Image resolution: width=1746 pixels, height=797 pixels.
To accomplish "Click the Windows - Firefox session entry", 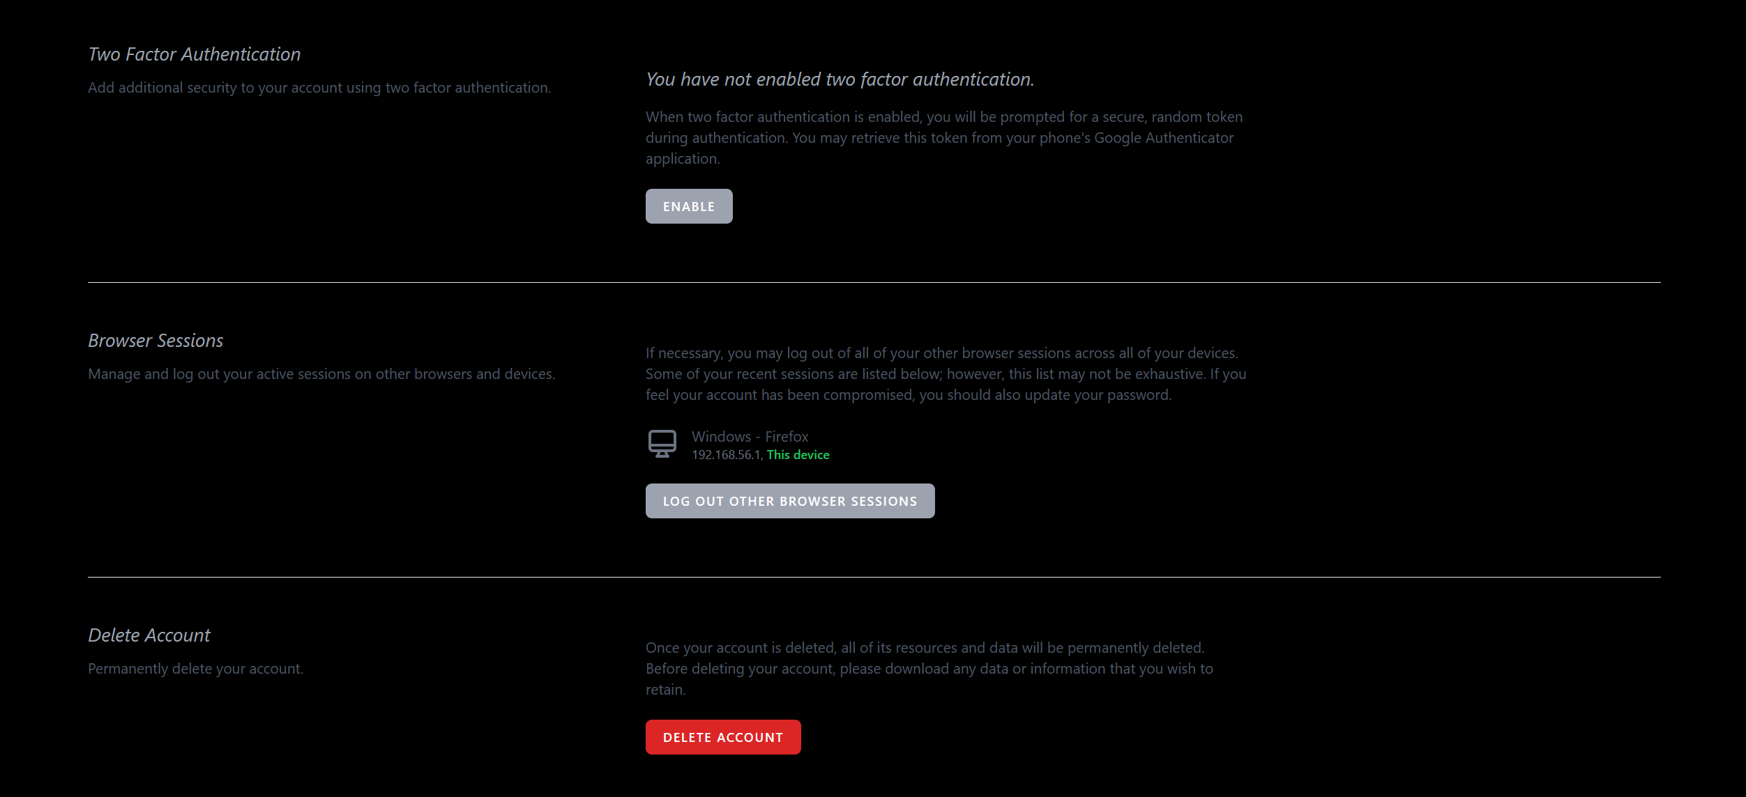I will coord(749,437).
